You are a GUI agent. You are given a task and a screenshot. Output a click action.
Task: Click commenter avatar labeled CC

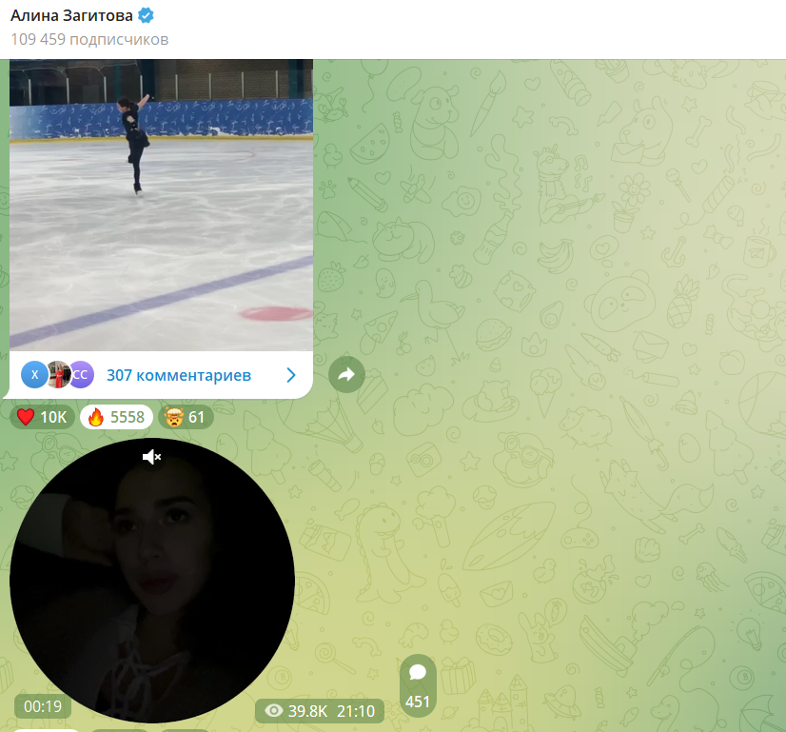pos(81,375)
